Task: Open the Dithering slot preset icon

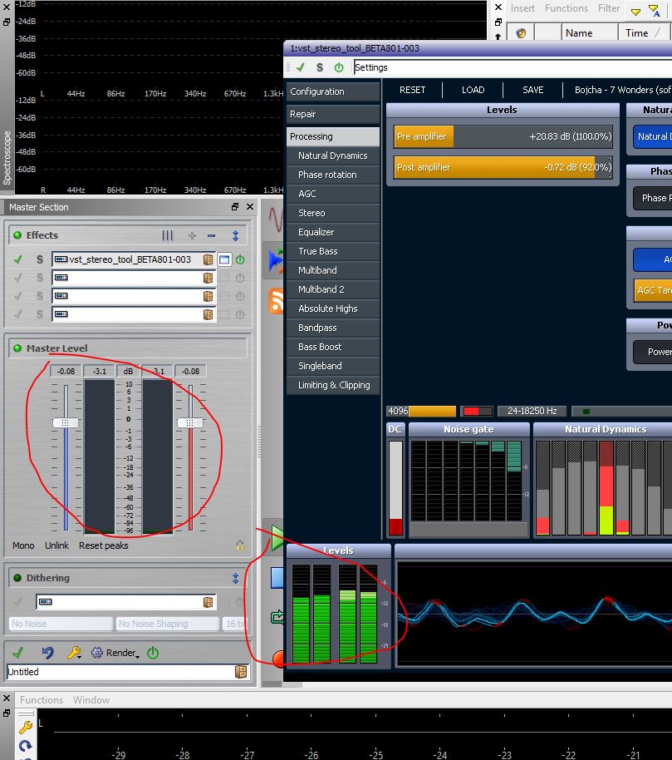Action: click(208, 602)
